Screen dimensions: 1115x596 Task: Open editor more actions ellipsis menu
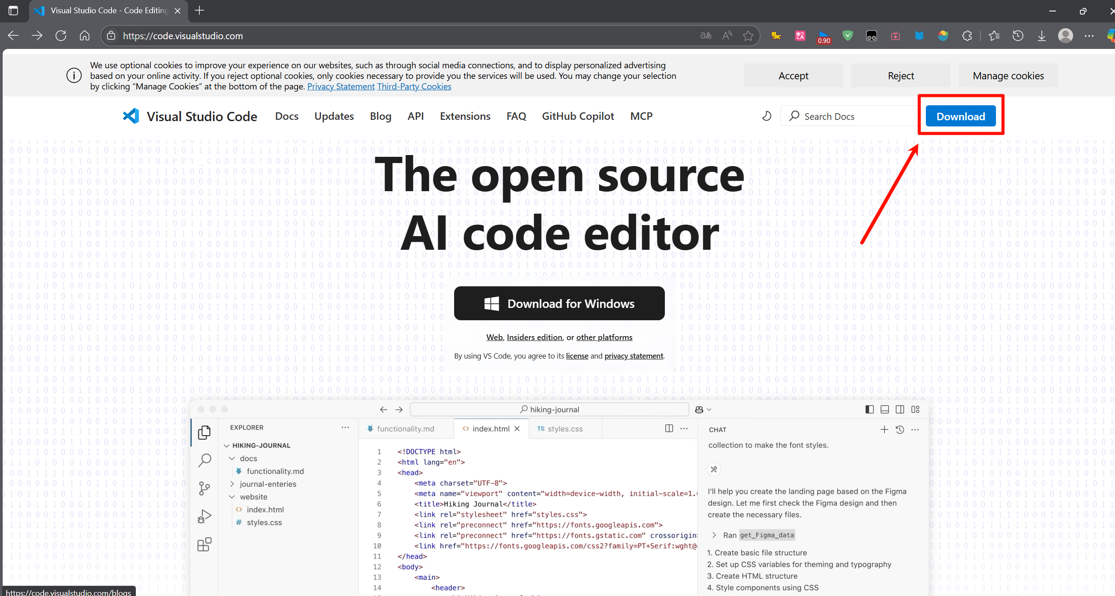[684, 429]
